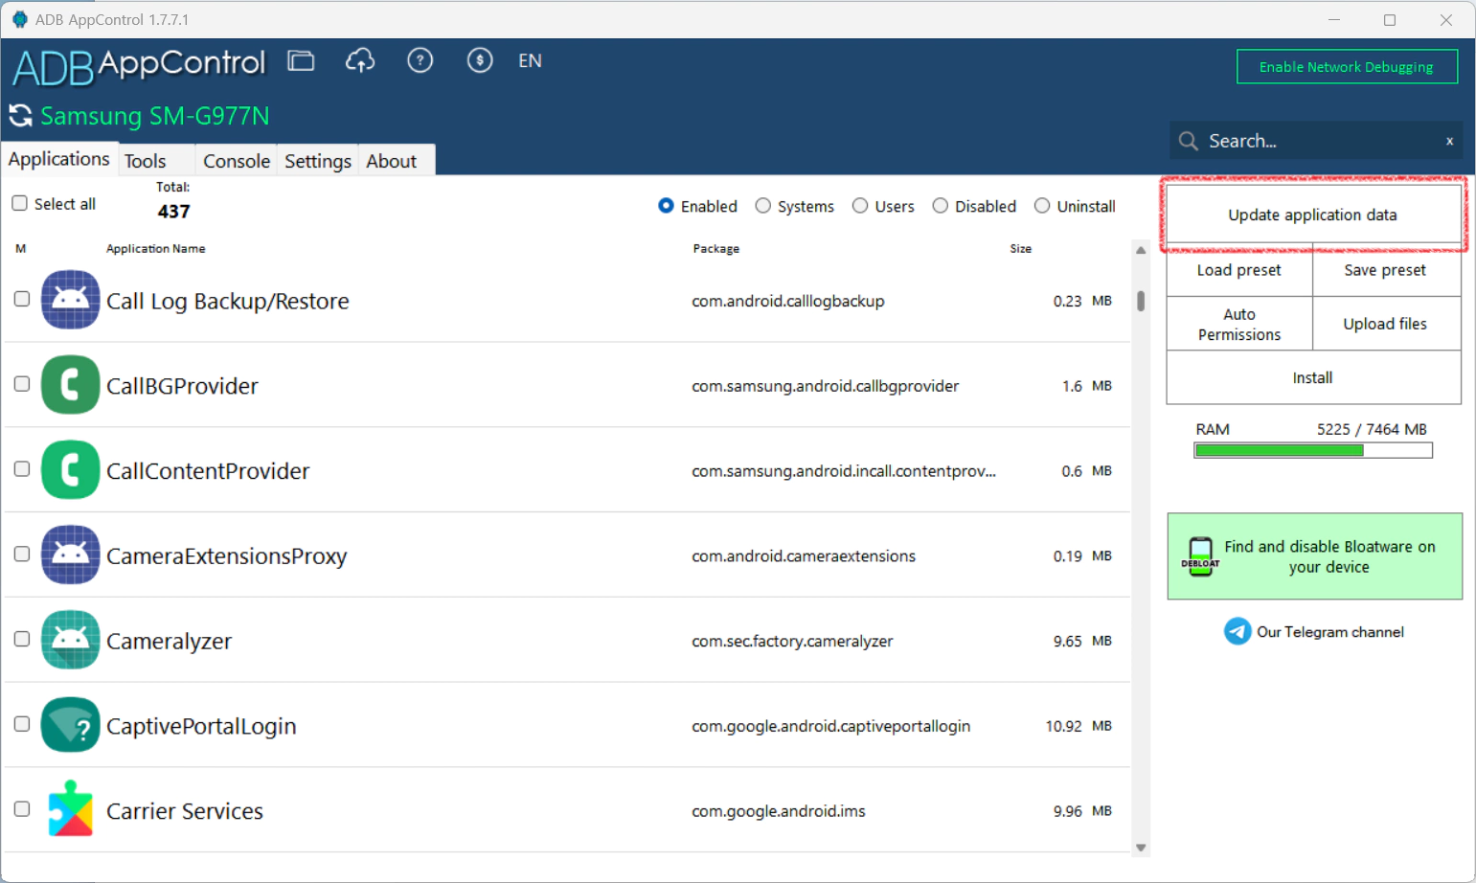Click the scrollbar up arrow
1476x883 pixels.
point(1141,250)
